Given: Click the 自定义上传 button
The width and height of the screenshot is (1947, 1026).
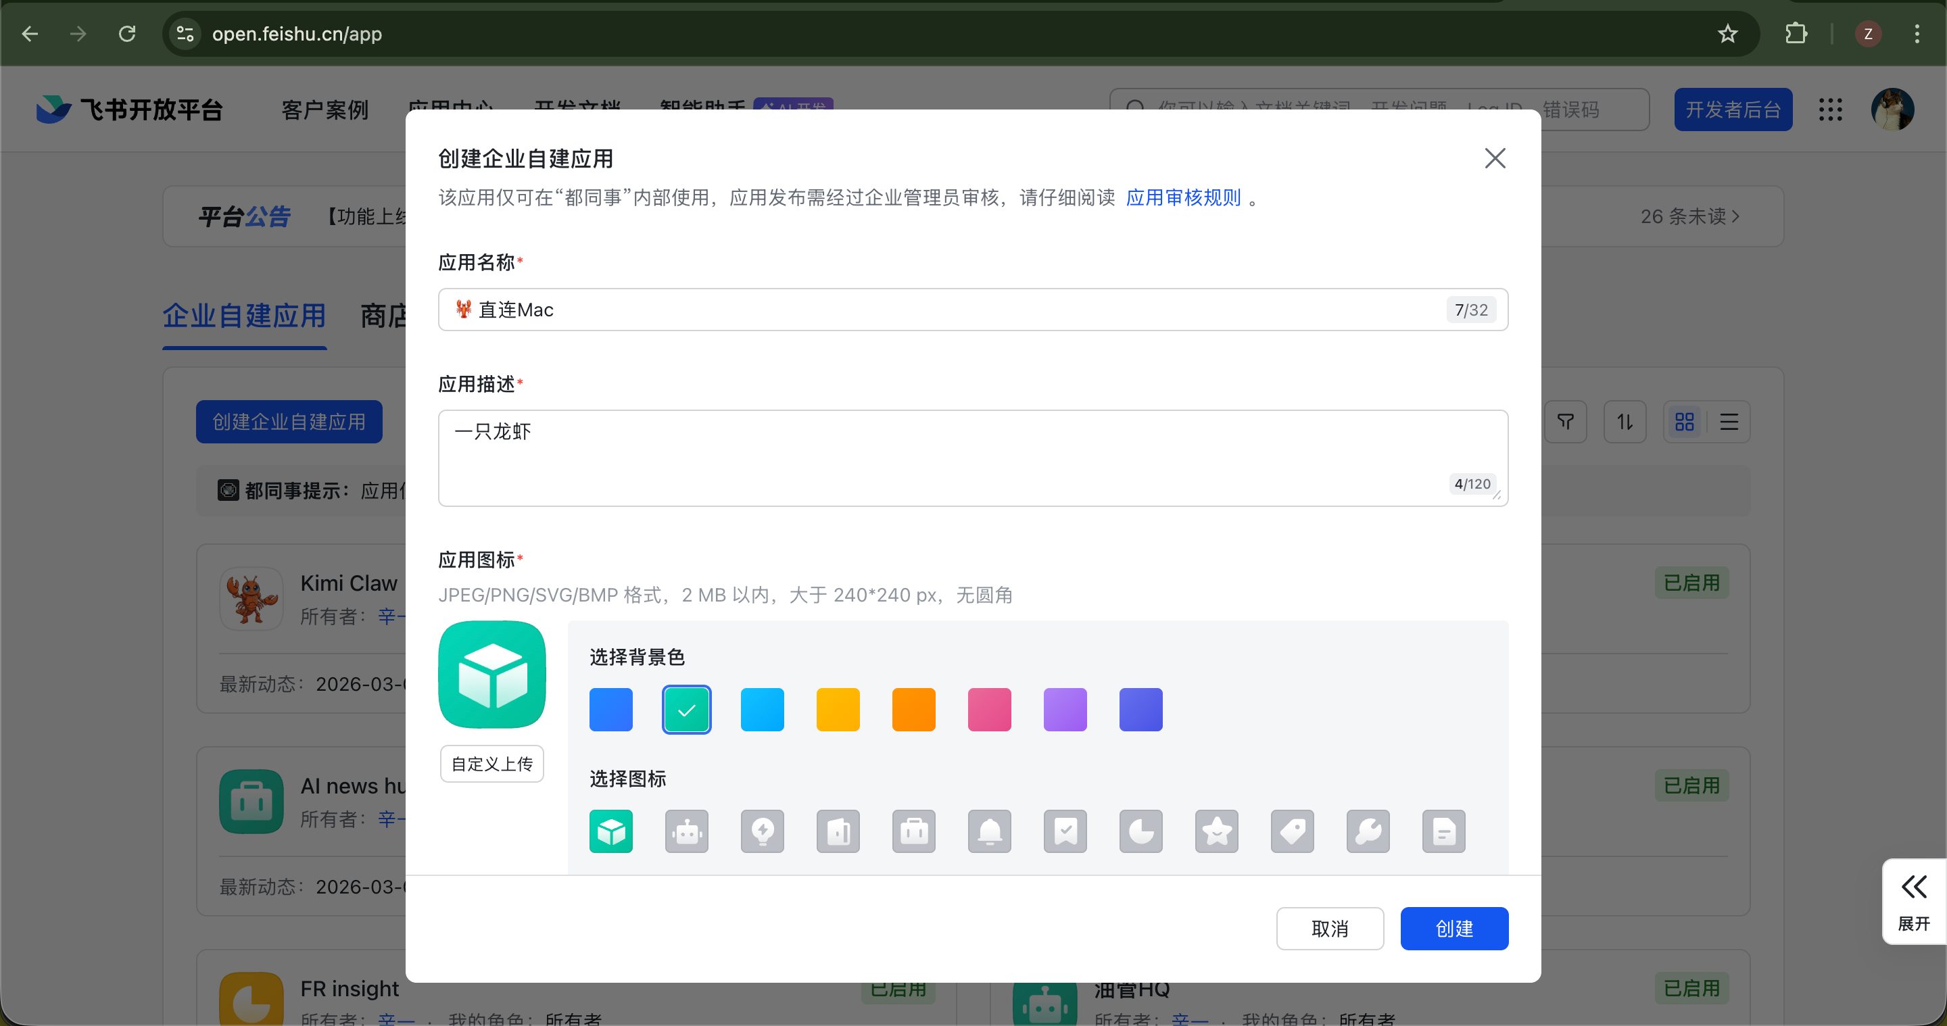Looking at the screenshot, I should [492, 764].
